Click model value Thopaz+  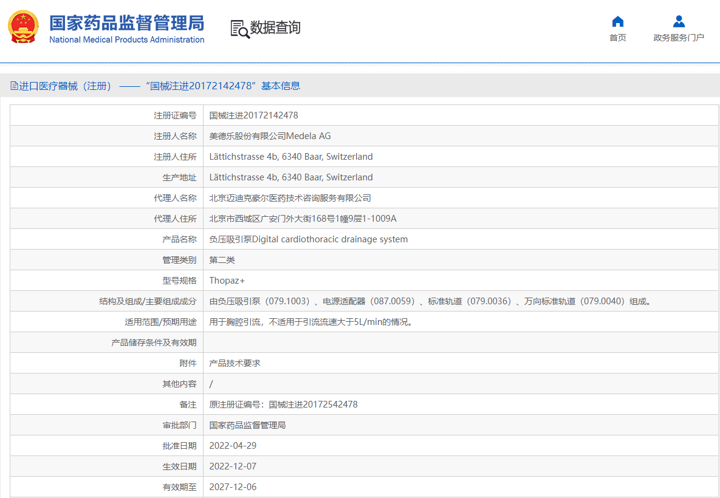point(227,281)
